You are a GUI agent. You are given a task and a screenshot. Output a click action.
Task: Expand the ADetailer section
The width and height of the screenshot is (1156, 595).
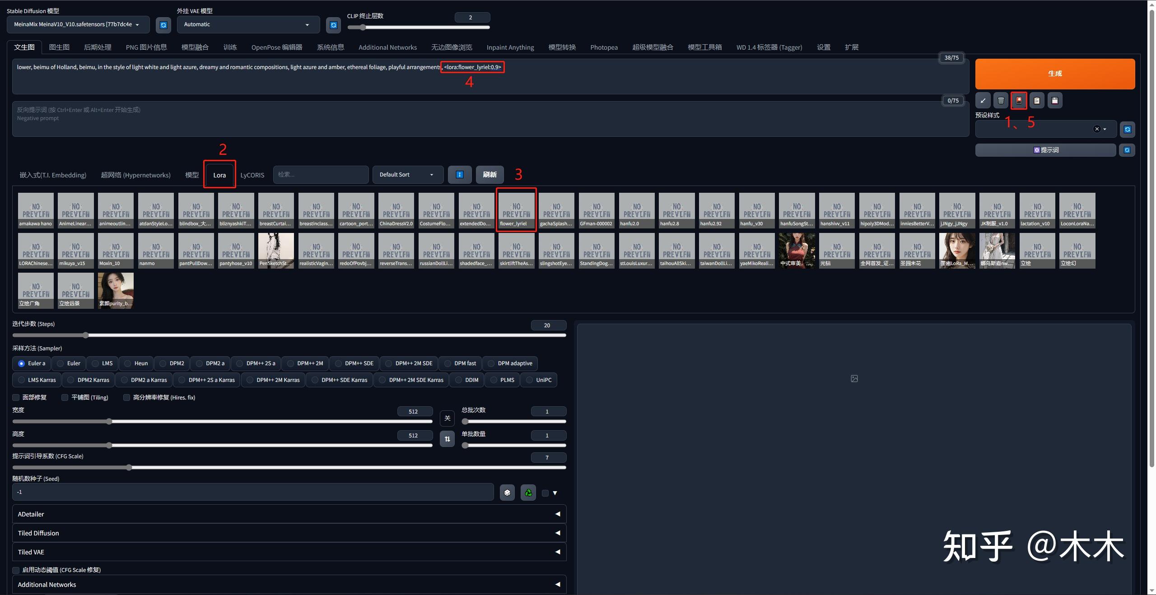(289, 514)
